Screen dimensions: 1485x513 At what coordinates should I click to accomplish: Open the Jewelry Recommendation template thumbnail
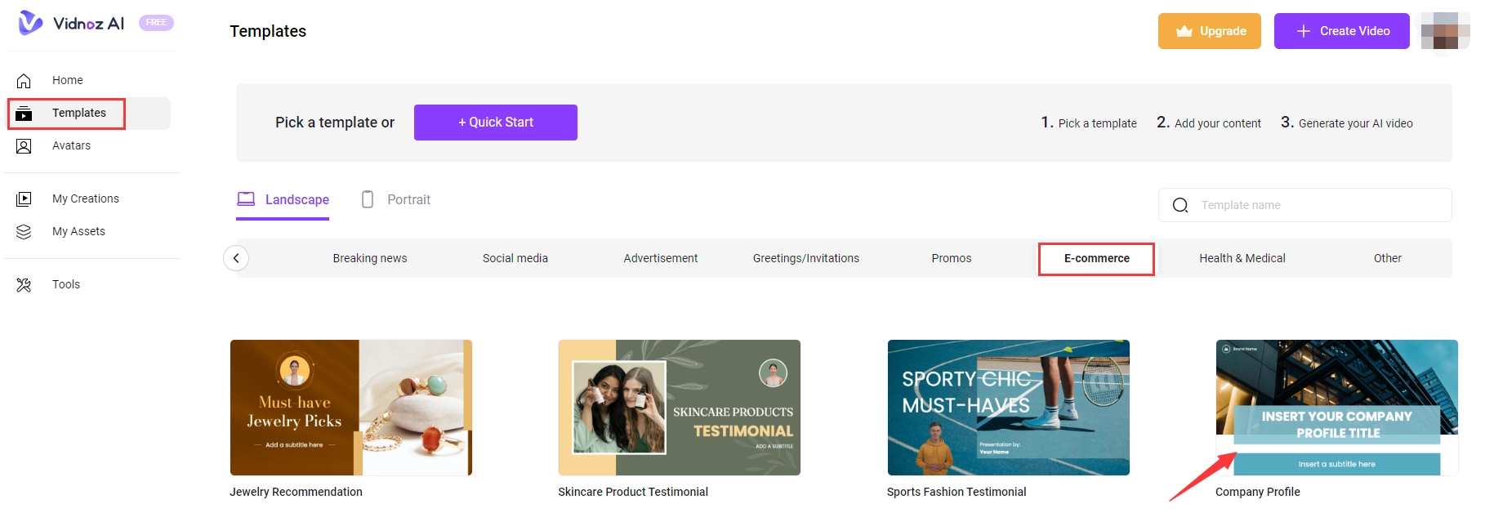click(x=351, y=408)
